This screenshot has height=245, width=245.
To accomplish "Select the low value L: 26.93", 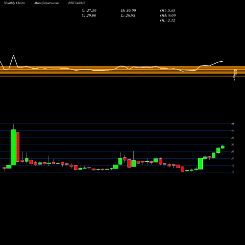I will 128,16.
